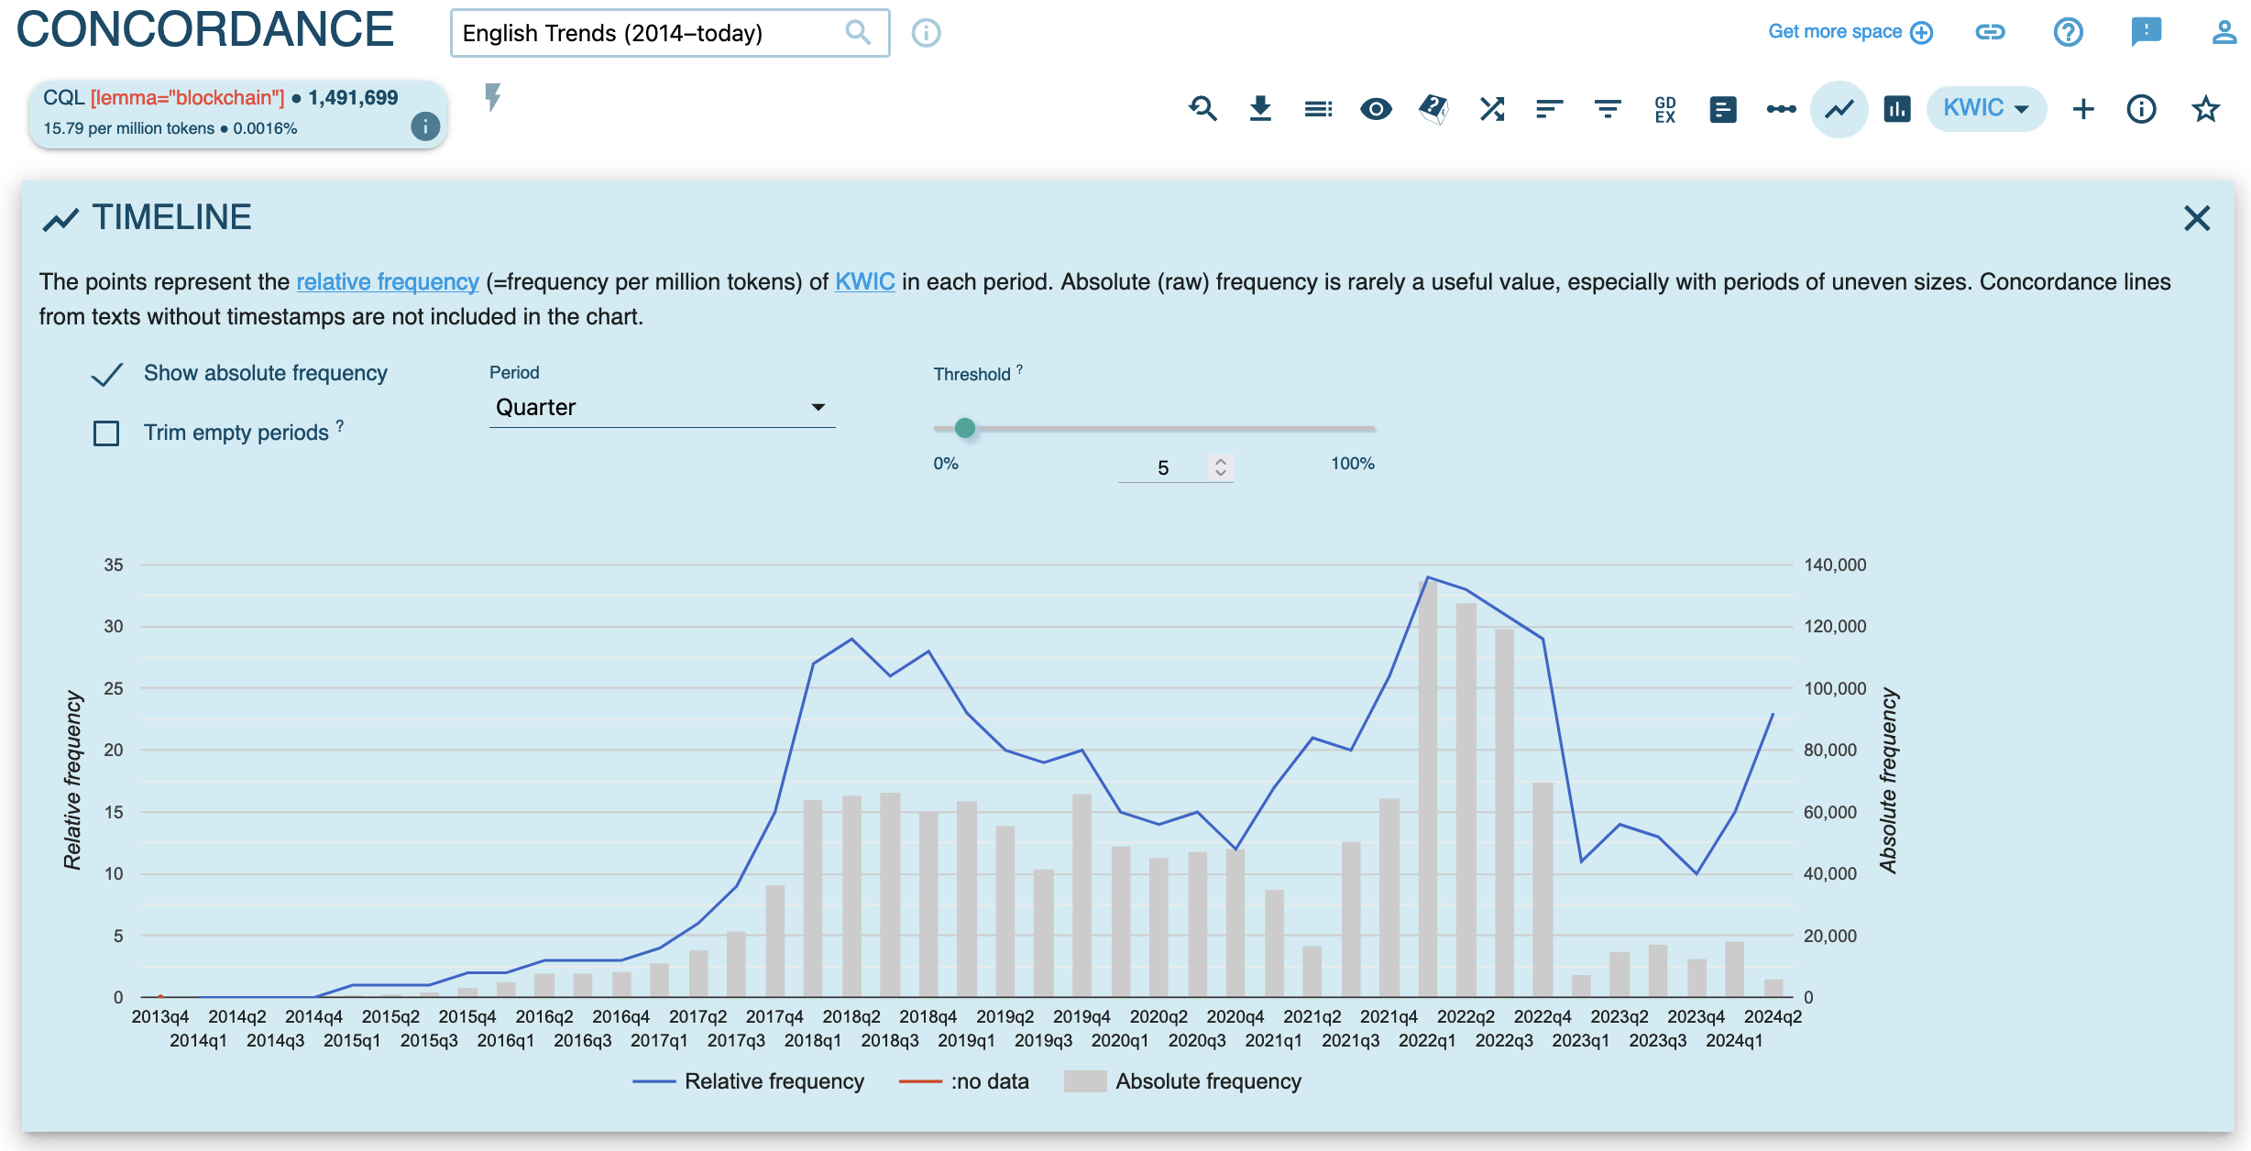Toggle the eye view options icon
Screen dimensions: 2251x1151
coord(1375,109)
